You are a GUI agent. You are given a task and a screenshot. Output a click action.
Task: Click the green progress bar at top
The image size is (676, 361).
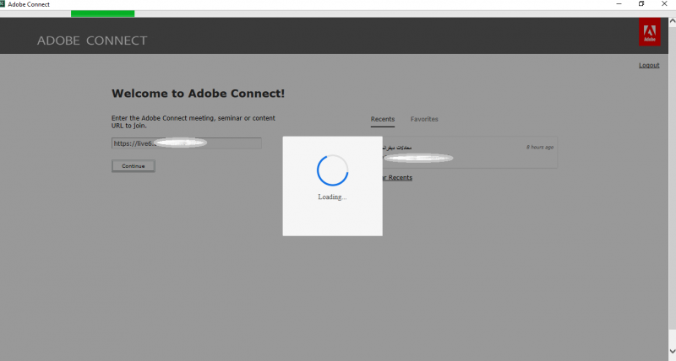click(x=102, y=13)
